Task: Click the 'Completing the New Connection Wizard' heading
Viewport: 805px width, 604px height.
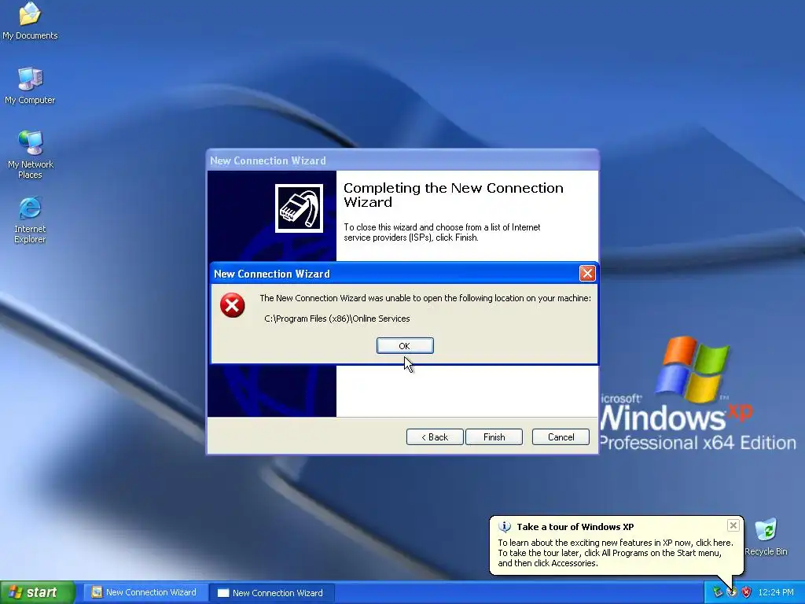Action: (x=454, y=195)
